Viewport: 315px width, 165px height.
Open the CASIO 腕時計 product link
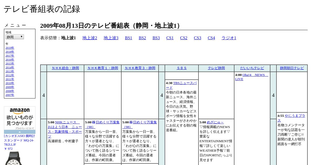19,140
